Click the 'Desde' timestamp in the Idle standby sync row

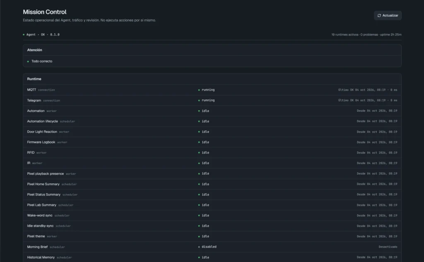(377, 226)
